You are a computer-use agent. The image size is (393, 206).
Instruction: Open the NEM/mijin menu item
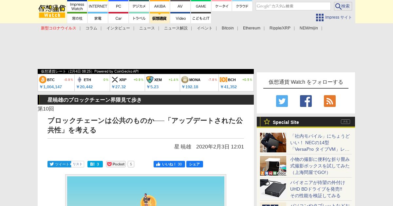309,28
